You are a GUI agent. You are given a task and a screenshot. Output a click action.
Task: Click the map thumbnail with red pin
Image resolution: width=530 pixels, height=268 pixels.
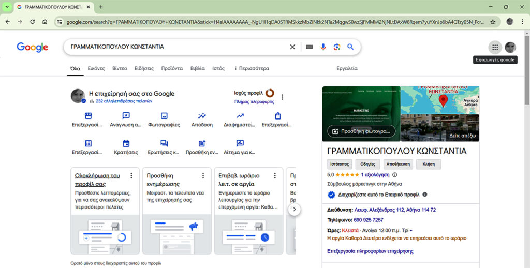[440, 100]
